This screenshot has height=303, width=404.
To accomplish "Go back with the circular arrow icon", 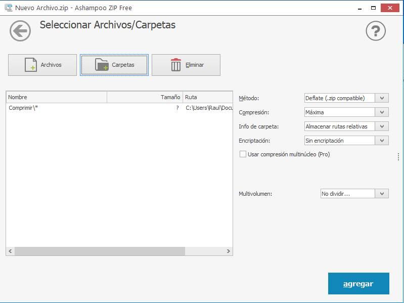I will [x=20, y=31].
